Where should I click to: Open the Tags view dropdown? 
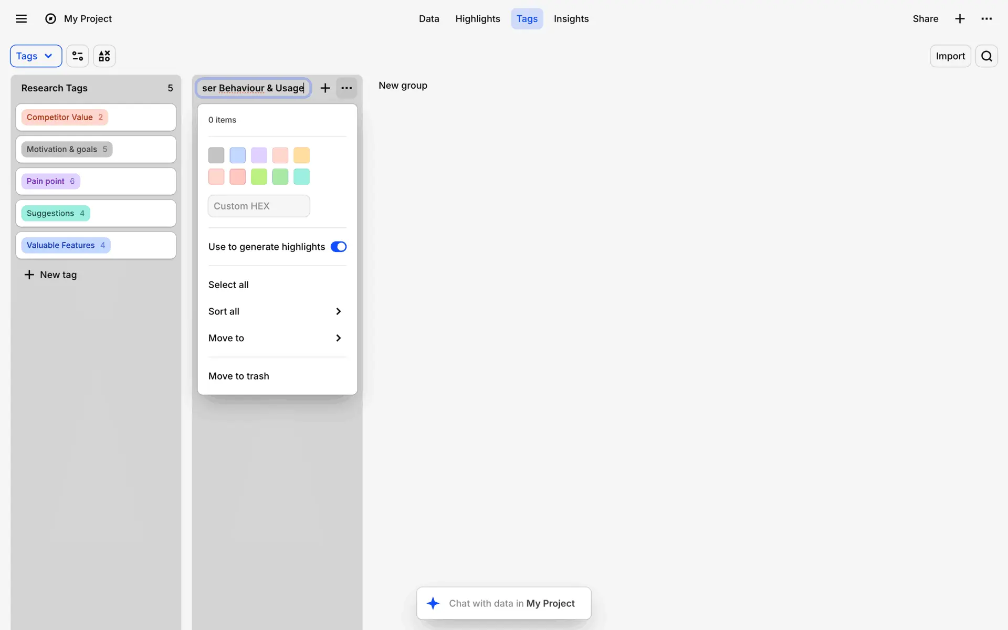point(36,56)
